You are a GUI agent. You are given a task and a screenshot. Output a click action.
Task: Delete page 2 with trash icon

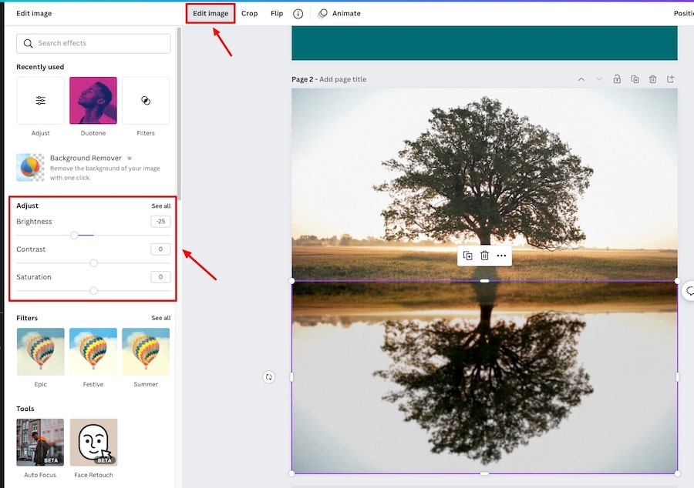pos(652,79)
